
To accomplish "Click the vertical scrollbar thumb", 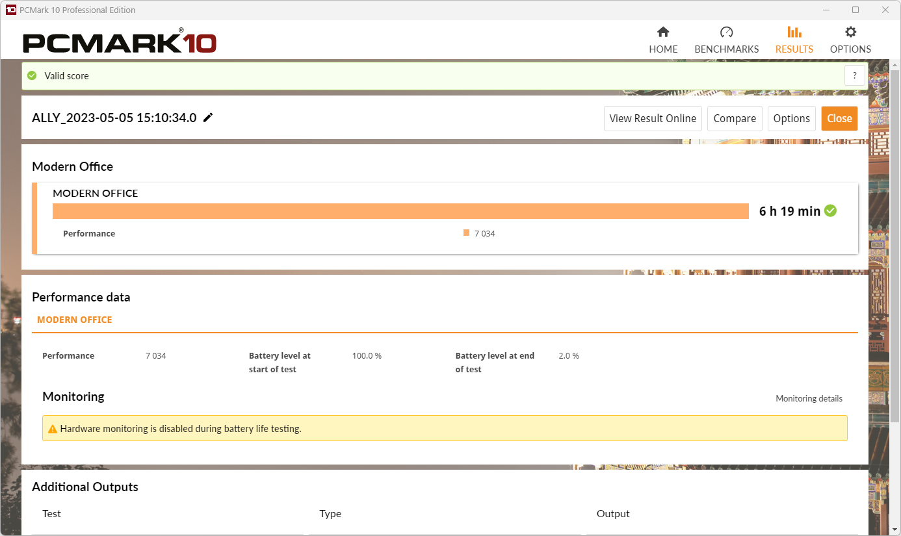I will point(894,246).
